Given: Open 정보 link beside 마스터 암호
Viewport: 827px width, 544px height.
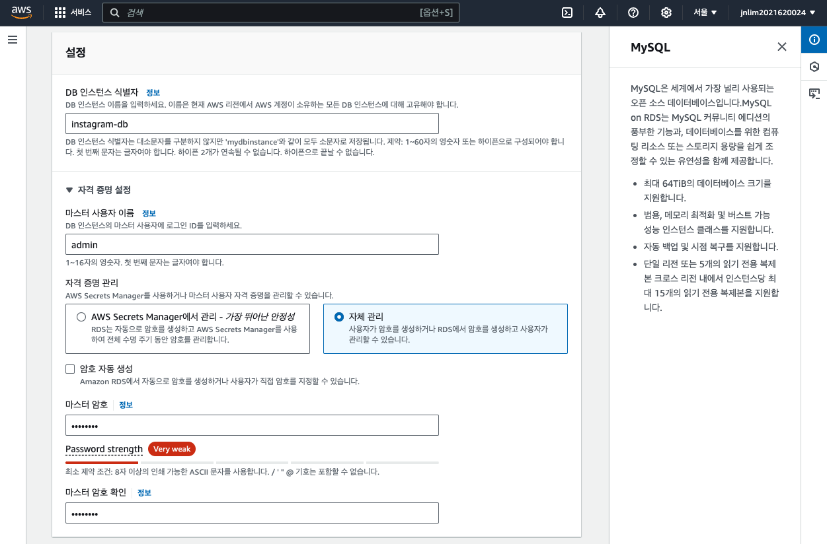Looking at the screenshot, I should [x=126, y=405].
